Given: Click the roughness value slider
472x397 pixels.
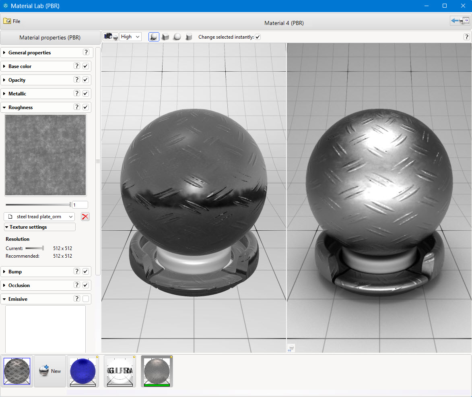Looking at the screenshot, I should [38, 205].
